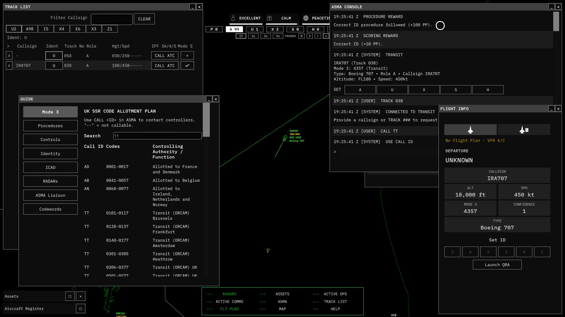
Task: Click the plus button for track 058
Action: (x=187, y=56)
